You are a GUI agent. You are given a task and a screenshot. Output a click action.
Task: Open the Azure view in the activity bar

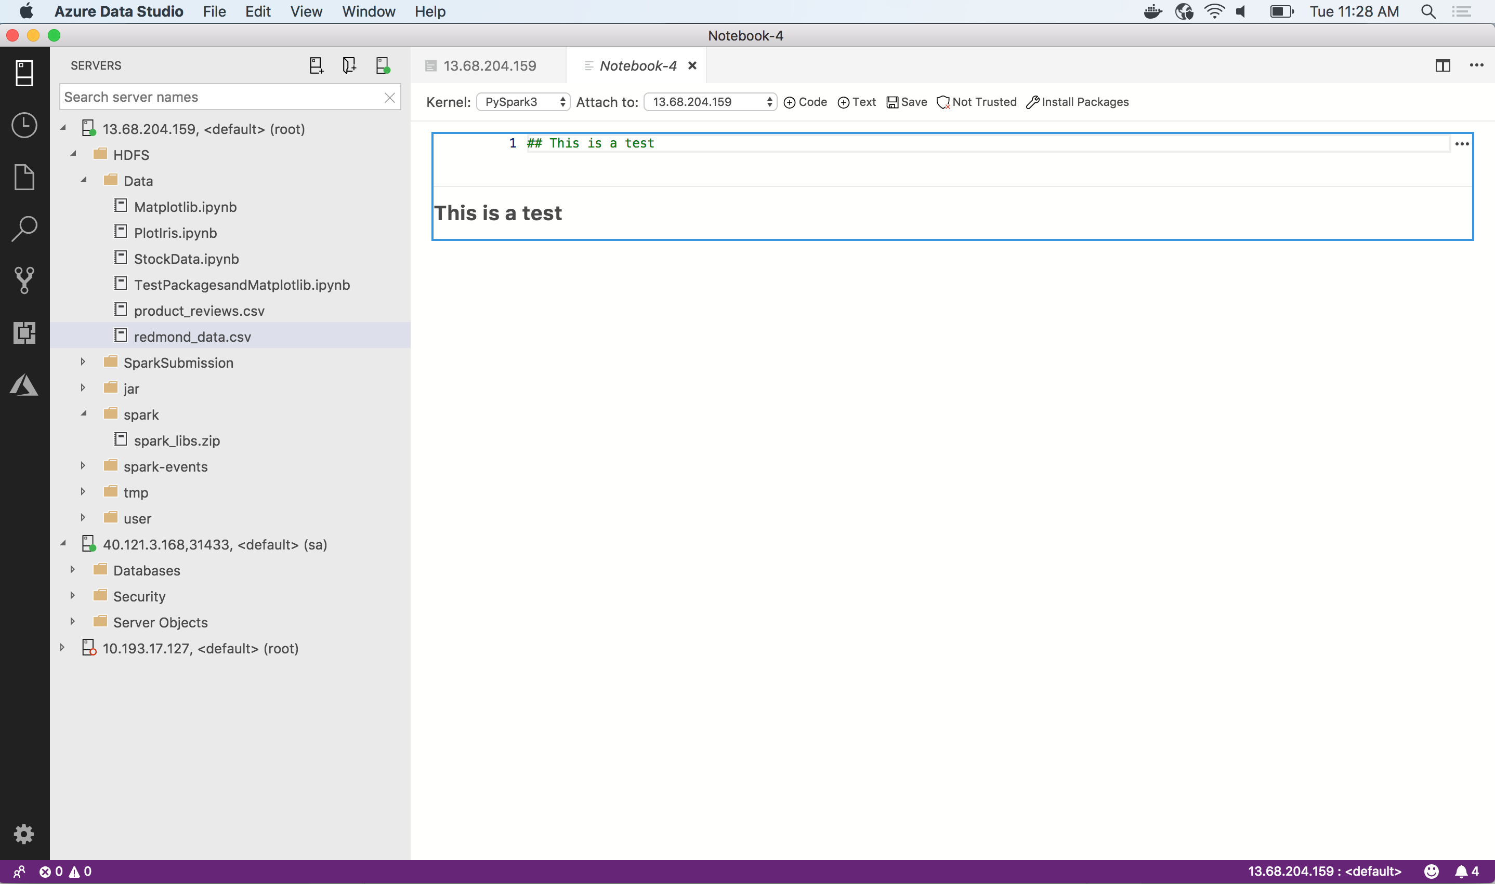[24, 384]
